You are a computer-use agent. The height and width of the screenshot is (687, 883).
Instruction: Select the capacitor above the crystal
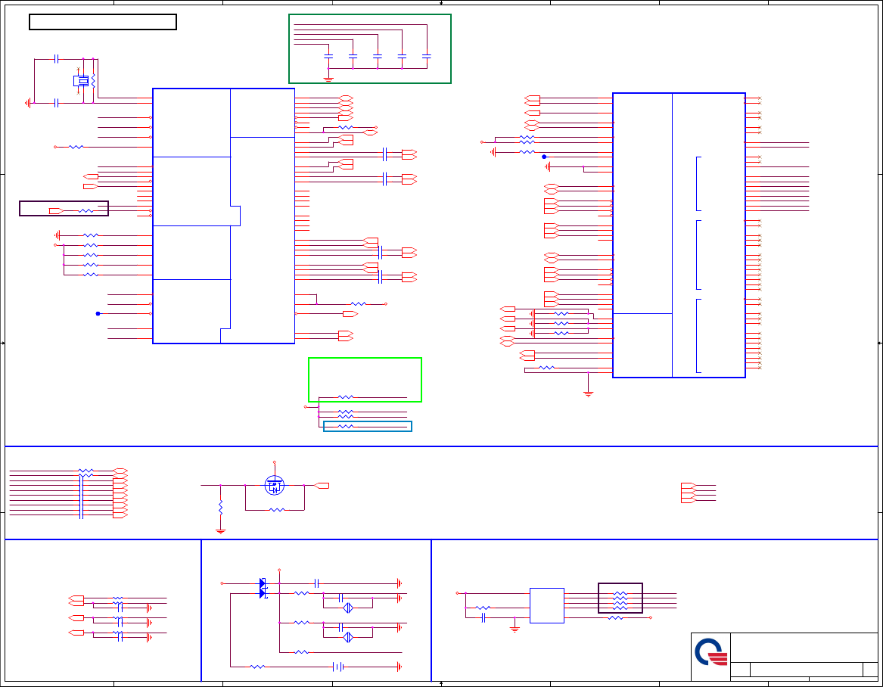click(56, 59)
